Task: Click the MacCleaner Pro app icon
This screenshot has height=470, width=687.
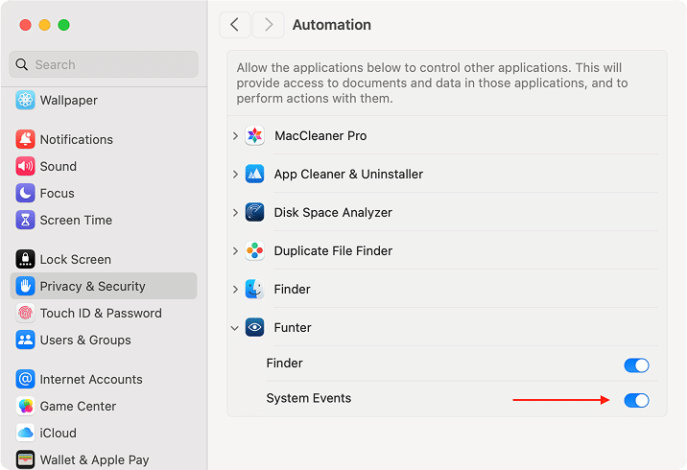Action: [x=254, y=136]
